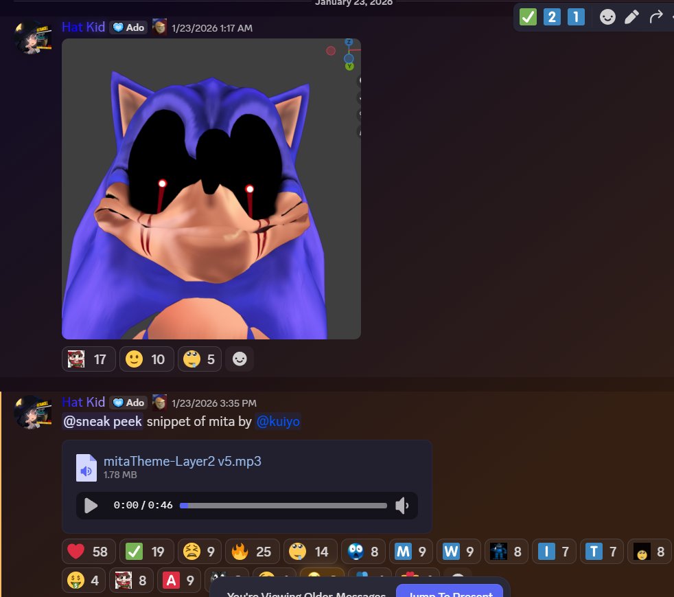Click the @kuiyo mention
The image size is (674, 597).
coord(278,421)
